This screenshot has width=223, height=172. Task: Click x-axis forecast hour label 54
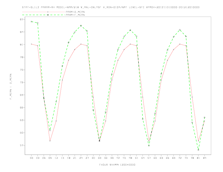[143, 158]
